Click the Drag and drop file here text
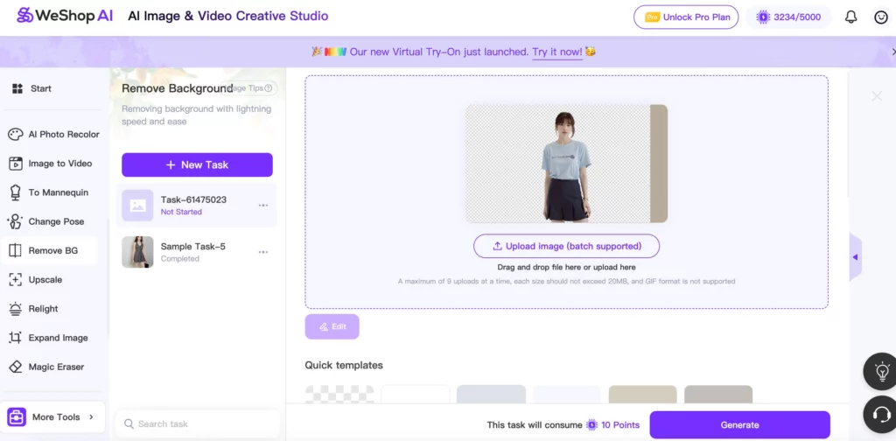The height and width of the screenshot is (441, 896). pyautogui.click(x=566, y=268)
